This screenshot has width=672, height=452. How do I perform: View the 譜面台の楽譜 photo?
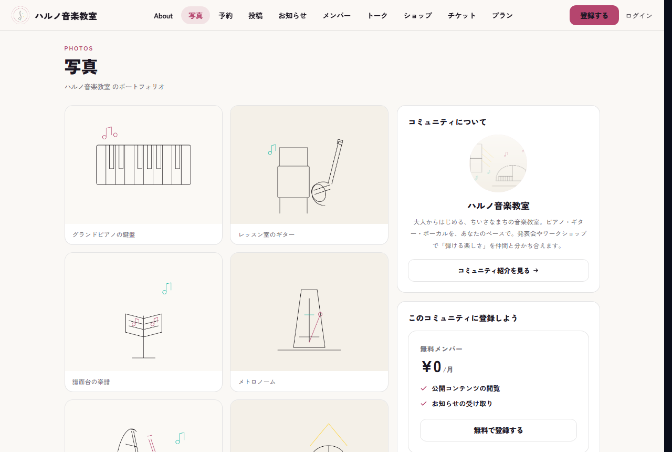(143, 312)
